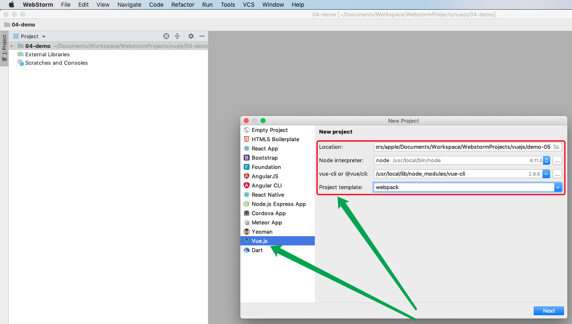572x324 pixels.
Task: Open the Refactor menu
Action: click(183, 5)
